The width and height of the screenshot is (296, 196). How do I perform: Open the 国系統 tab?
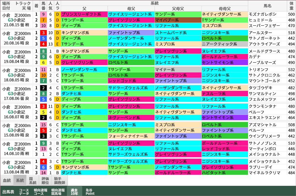pos(33,180)
